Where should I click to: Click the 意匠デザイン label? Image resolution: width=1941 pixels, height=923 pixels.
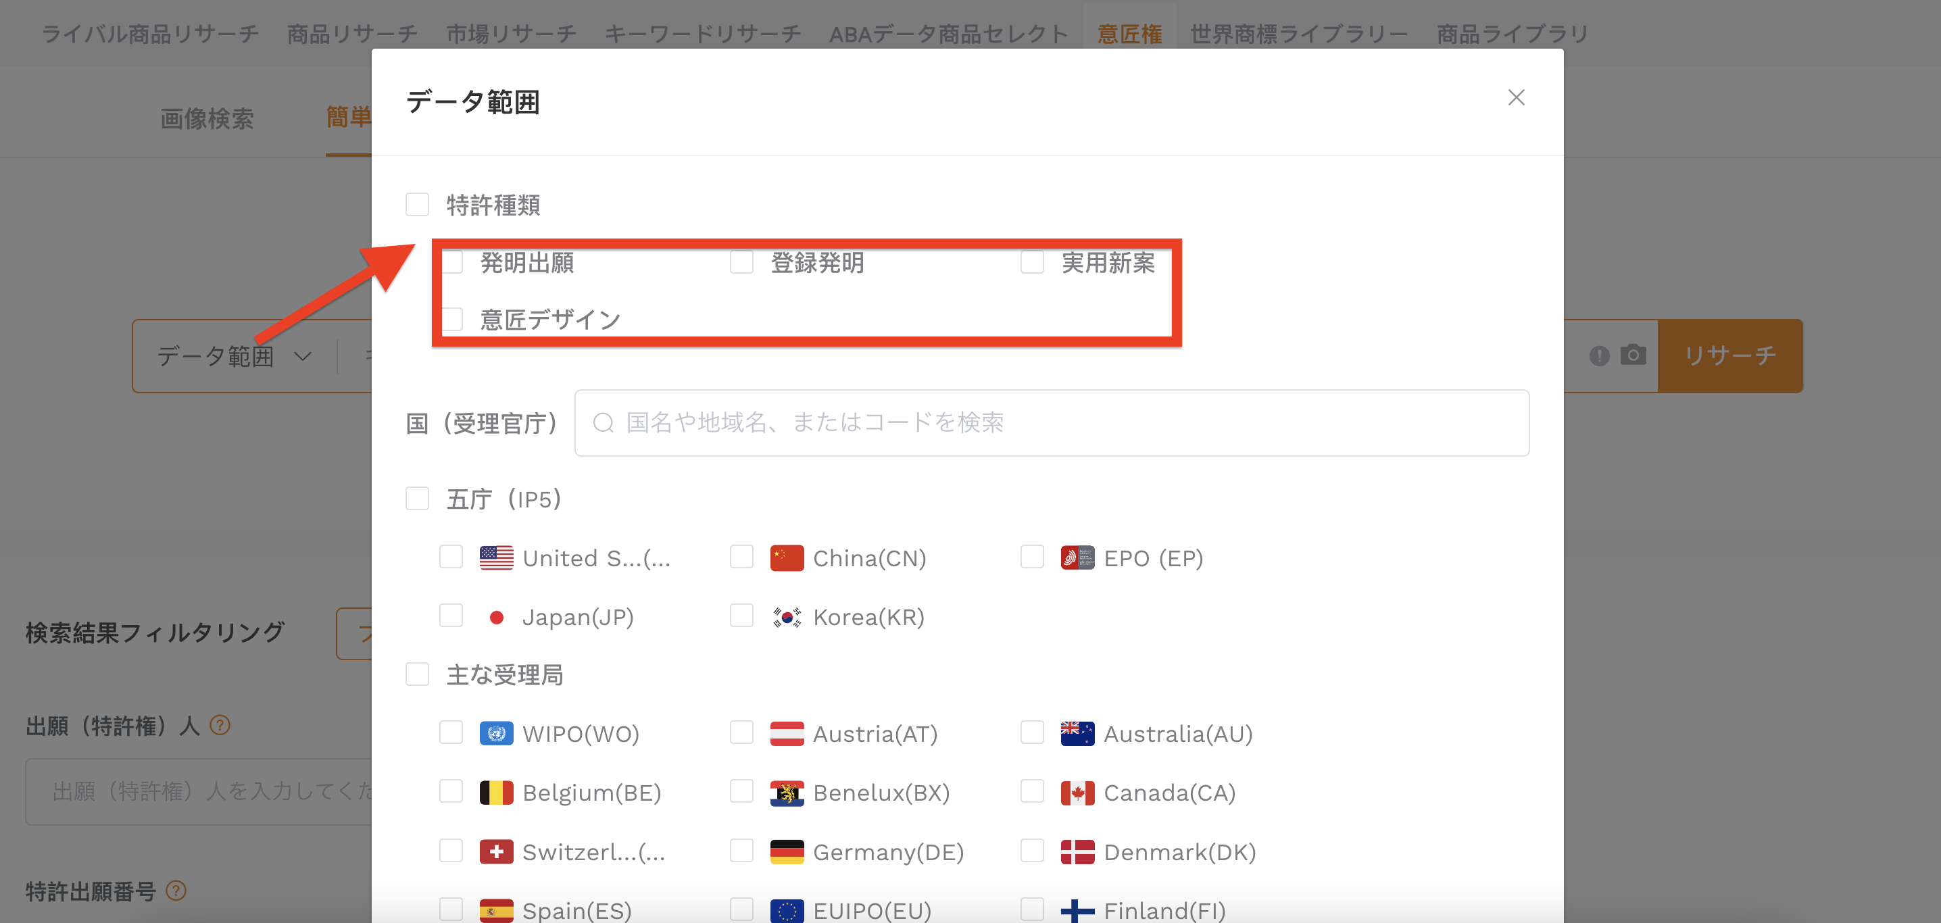coord(550,320)
